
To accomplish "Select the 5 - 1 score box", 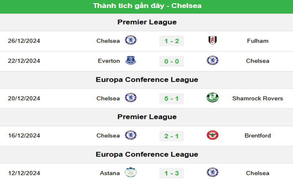I will [x=171, y=98].
